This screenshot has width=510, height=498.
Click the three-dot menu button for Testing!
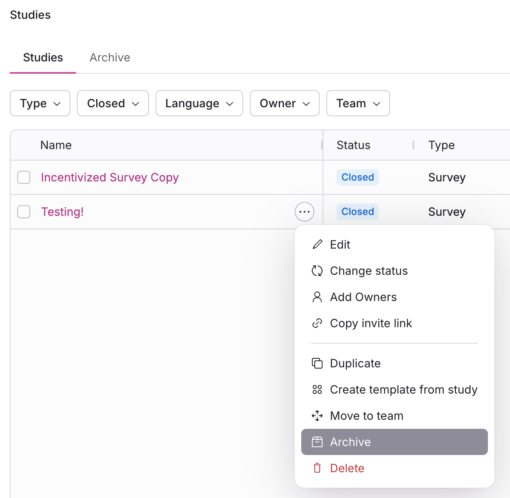pos(305,212)
